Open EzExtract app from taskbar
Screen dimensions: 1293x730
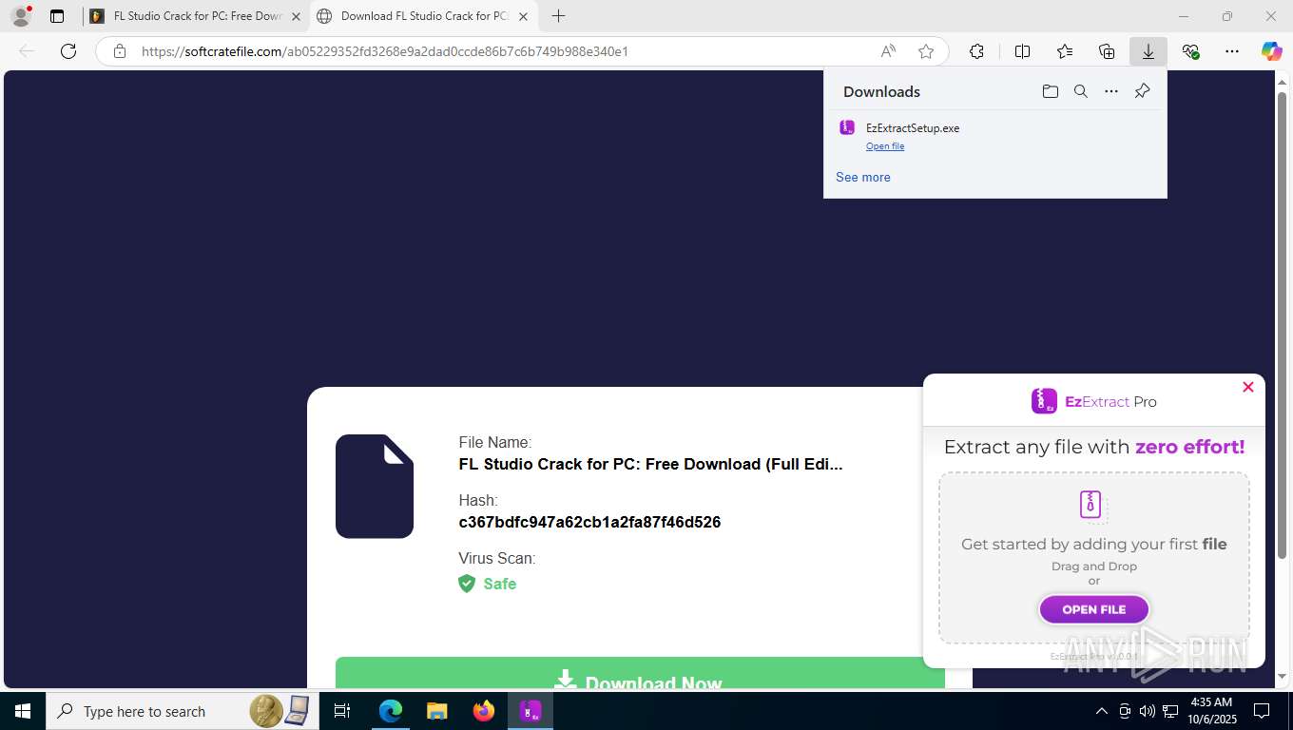tap(531, 711)
